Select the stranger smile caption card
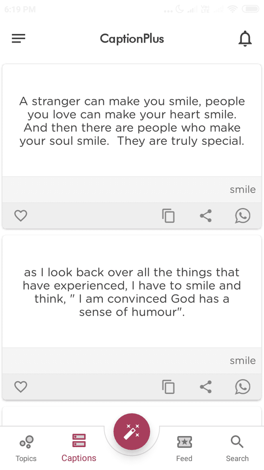 (x=132, y=121)
